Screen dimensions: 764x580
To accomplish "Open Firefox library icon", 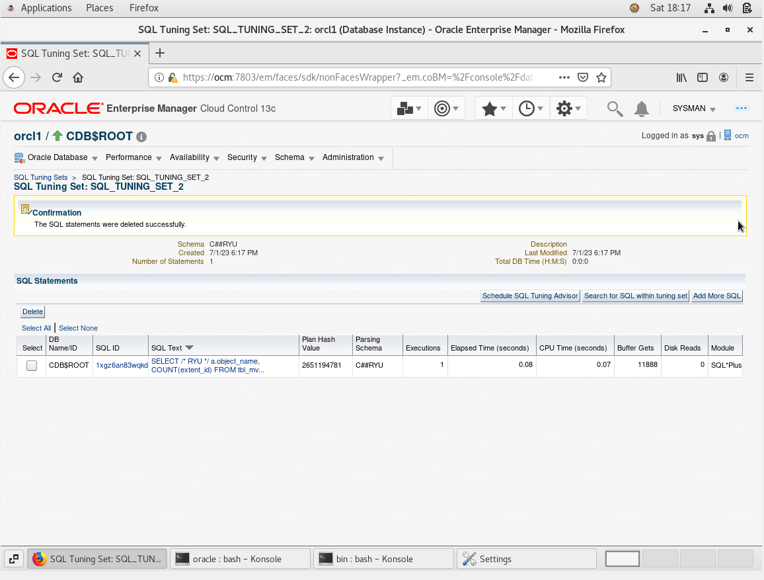I will (681, 77).
